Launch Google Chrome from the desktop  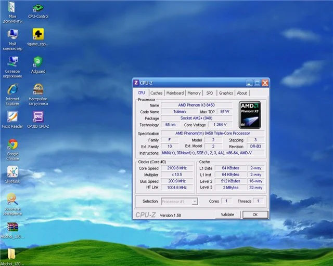12,144
